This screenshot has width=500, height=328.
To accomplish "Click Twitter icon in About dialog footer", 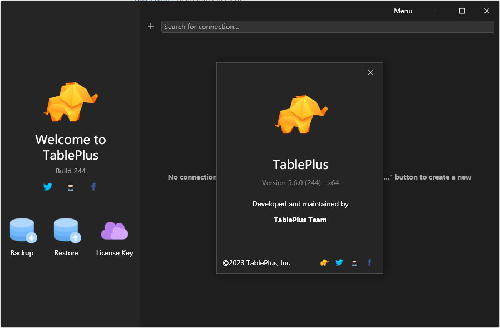I will (339, 262).
